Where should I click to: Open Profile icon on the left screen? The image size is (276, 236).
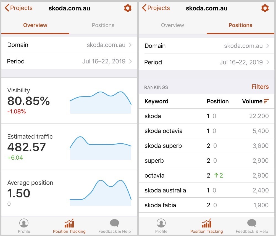pyautogui.click(x=24, y=223)
